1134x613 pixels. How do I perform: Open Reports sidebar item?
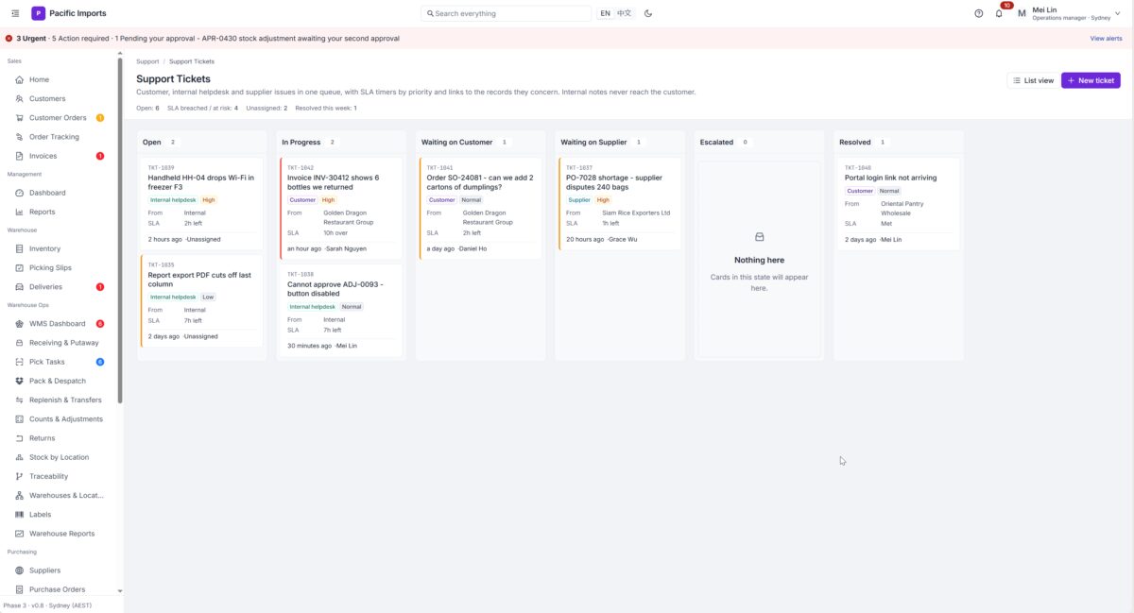pos(60,212)
